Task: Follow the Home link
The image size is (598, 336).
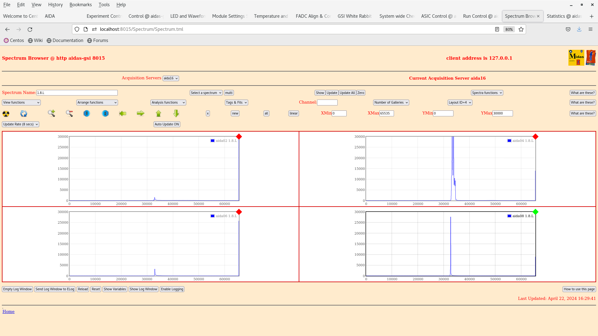Action: tap(8, 311)
